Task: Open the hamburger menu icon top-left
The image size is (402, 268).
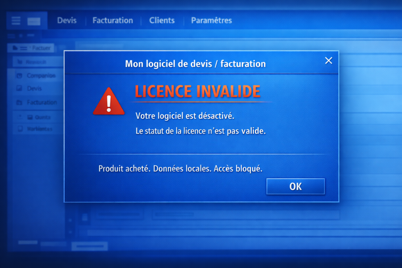Action: point(15,20)
